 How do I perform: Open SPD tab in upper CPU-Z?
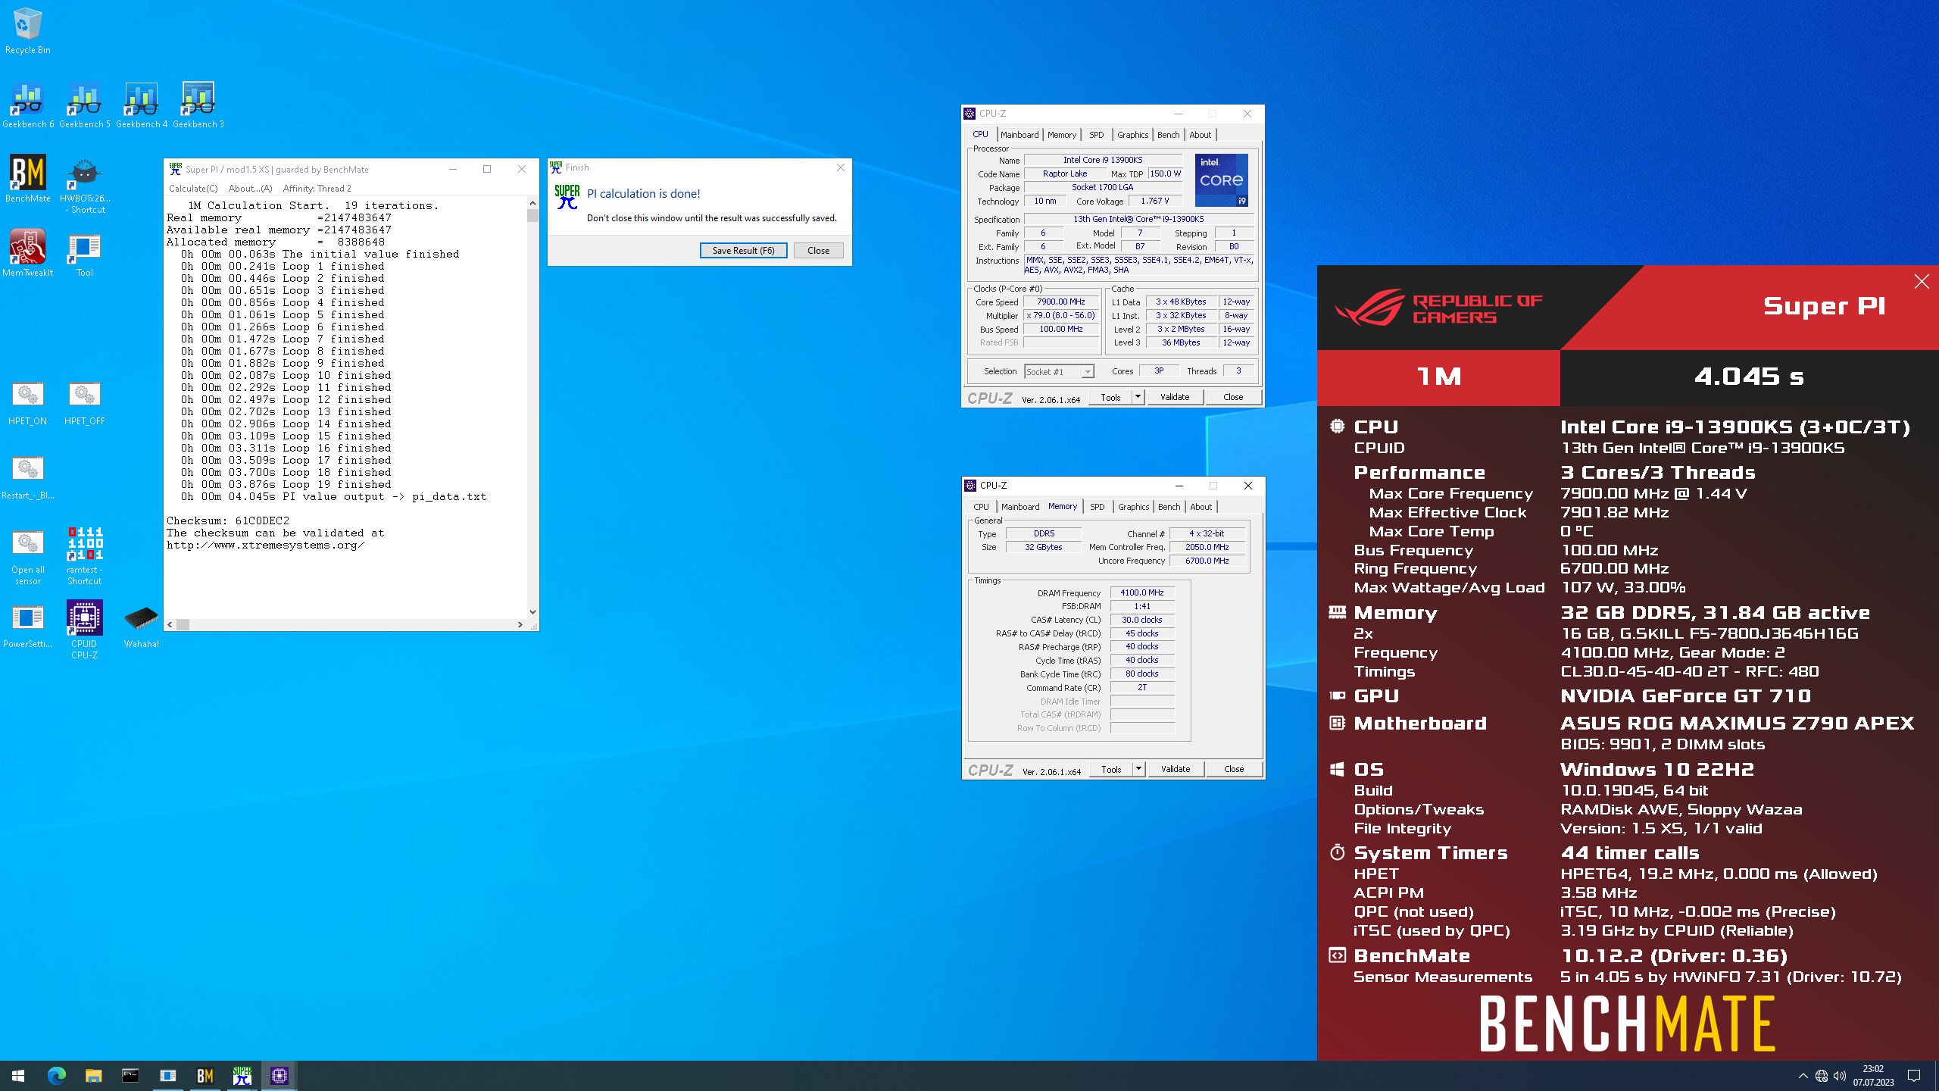coord(1096,135)
